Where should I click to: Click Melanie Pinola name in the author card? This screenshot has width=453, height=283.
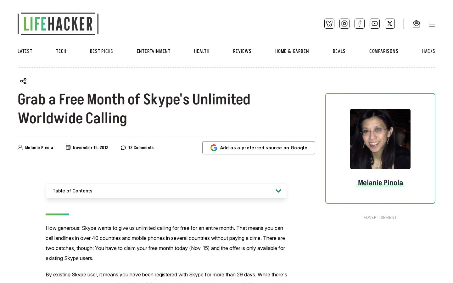pos(380,183)
